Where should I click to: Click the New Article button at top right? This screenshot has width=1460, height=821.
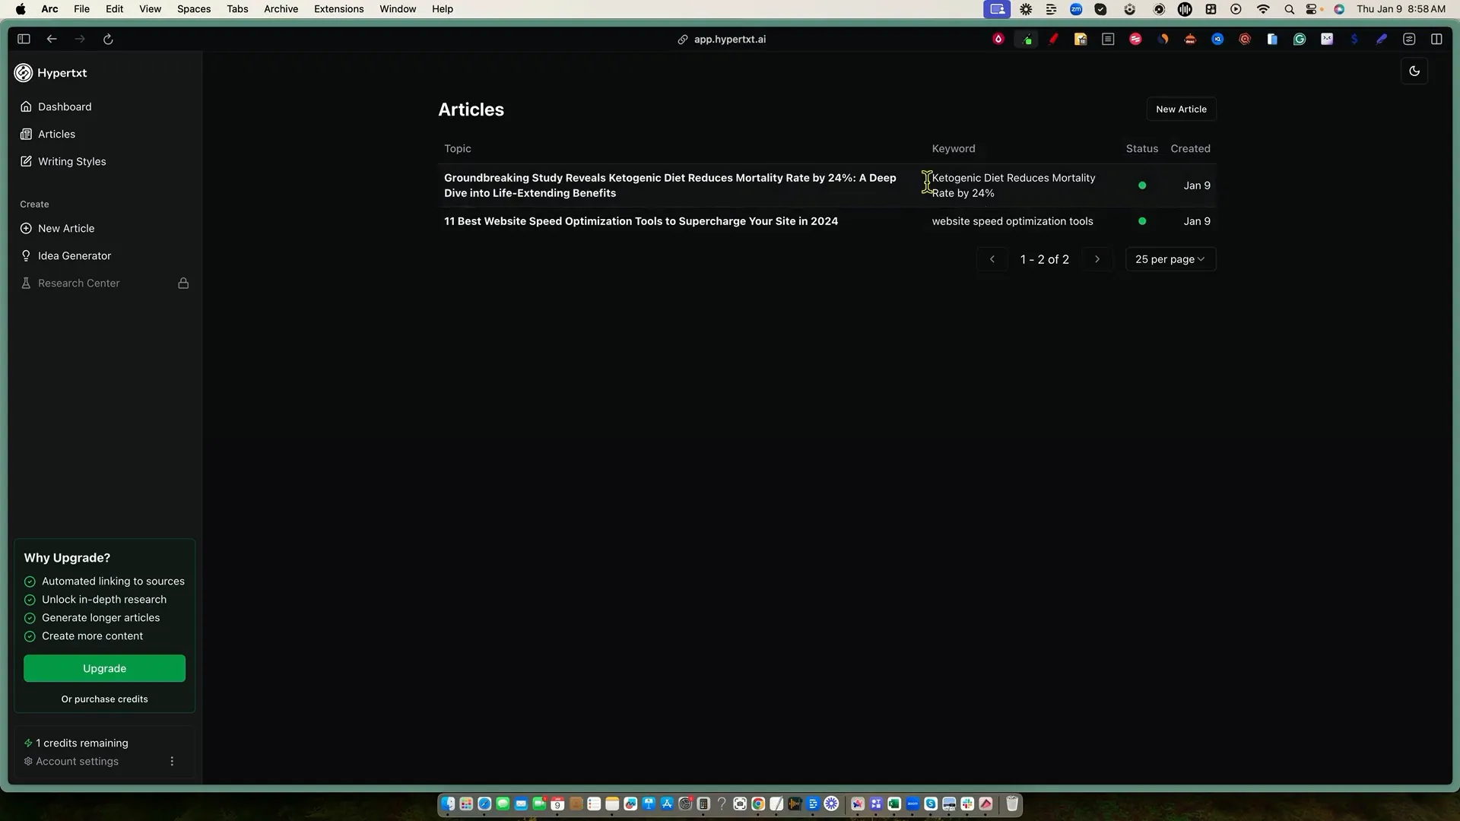coord(1181,109)
